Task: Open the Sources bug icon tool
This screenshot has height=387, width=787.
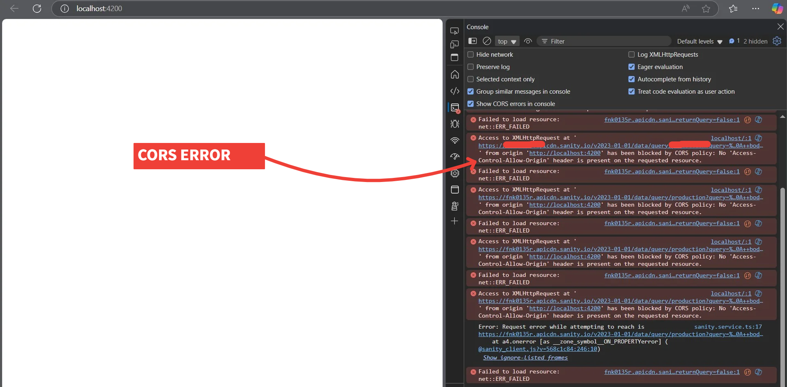Action: [x=455, y=124]
